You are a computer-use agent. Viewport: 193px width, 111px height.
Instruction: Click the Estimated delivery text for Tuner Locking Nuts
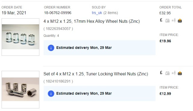84,93
